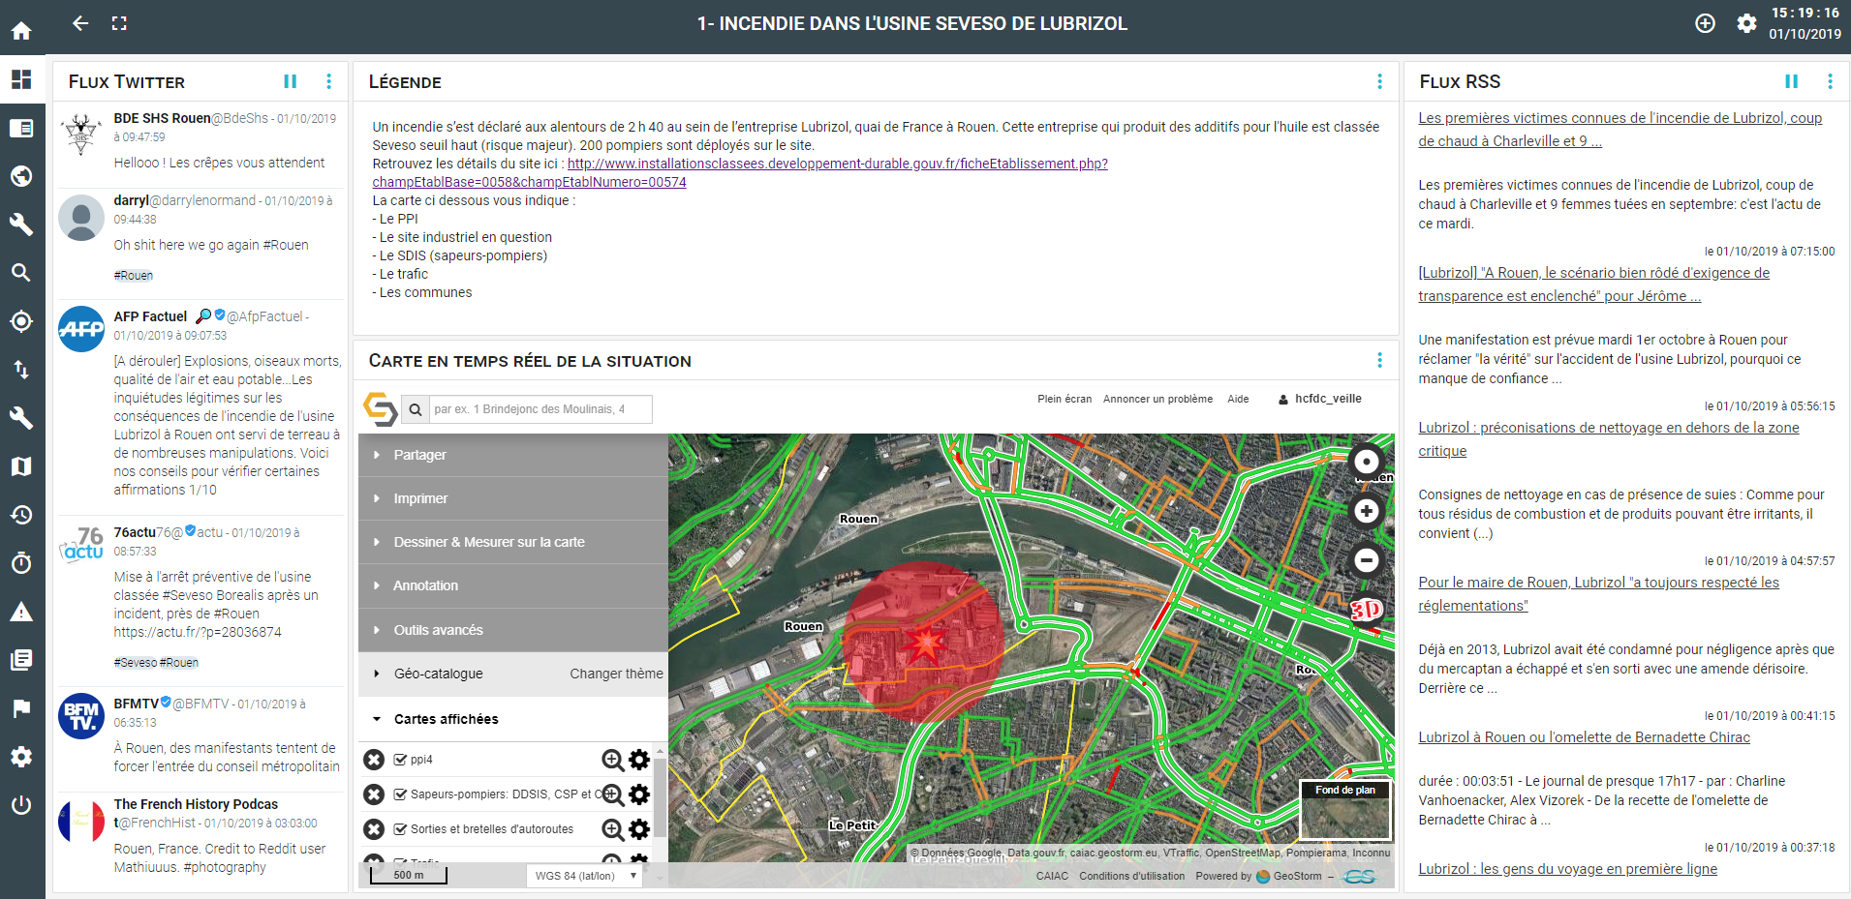Open Flux RSS three-dot menu

[x=1830, y=81]
